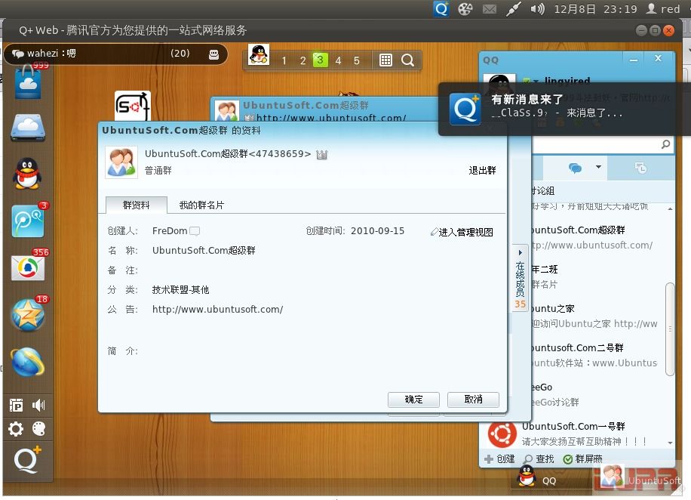Open the mail app with 356 badge
The width and height of the screenshot is (691, 500).
point(28,267)
